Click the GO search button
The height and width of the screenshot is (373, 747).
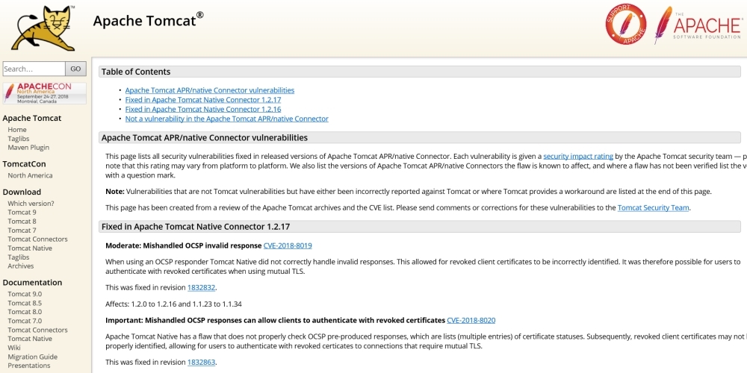pos(75,69)
